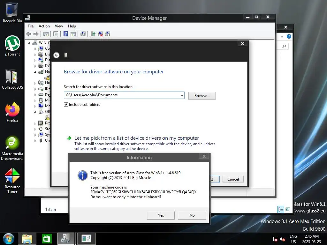
Task: Open the CollabSysOS desktop shortcut
Action: 12,79
